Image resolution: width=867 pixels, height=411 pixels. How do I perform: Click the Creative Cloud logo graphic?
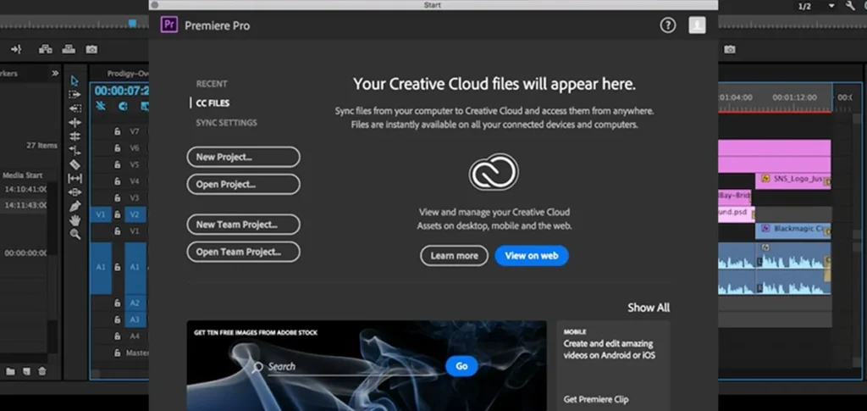tap(494, 172)
